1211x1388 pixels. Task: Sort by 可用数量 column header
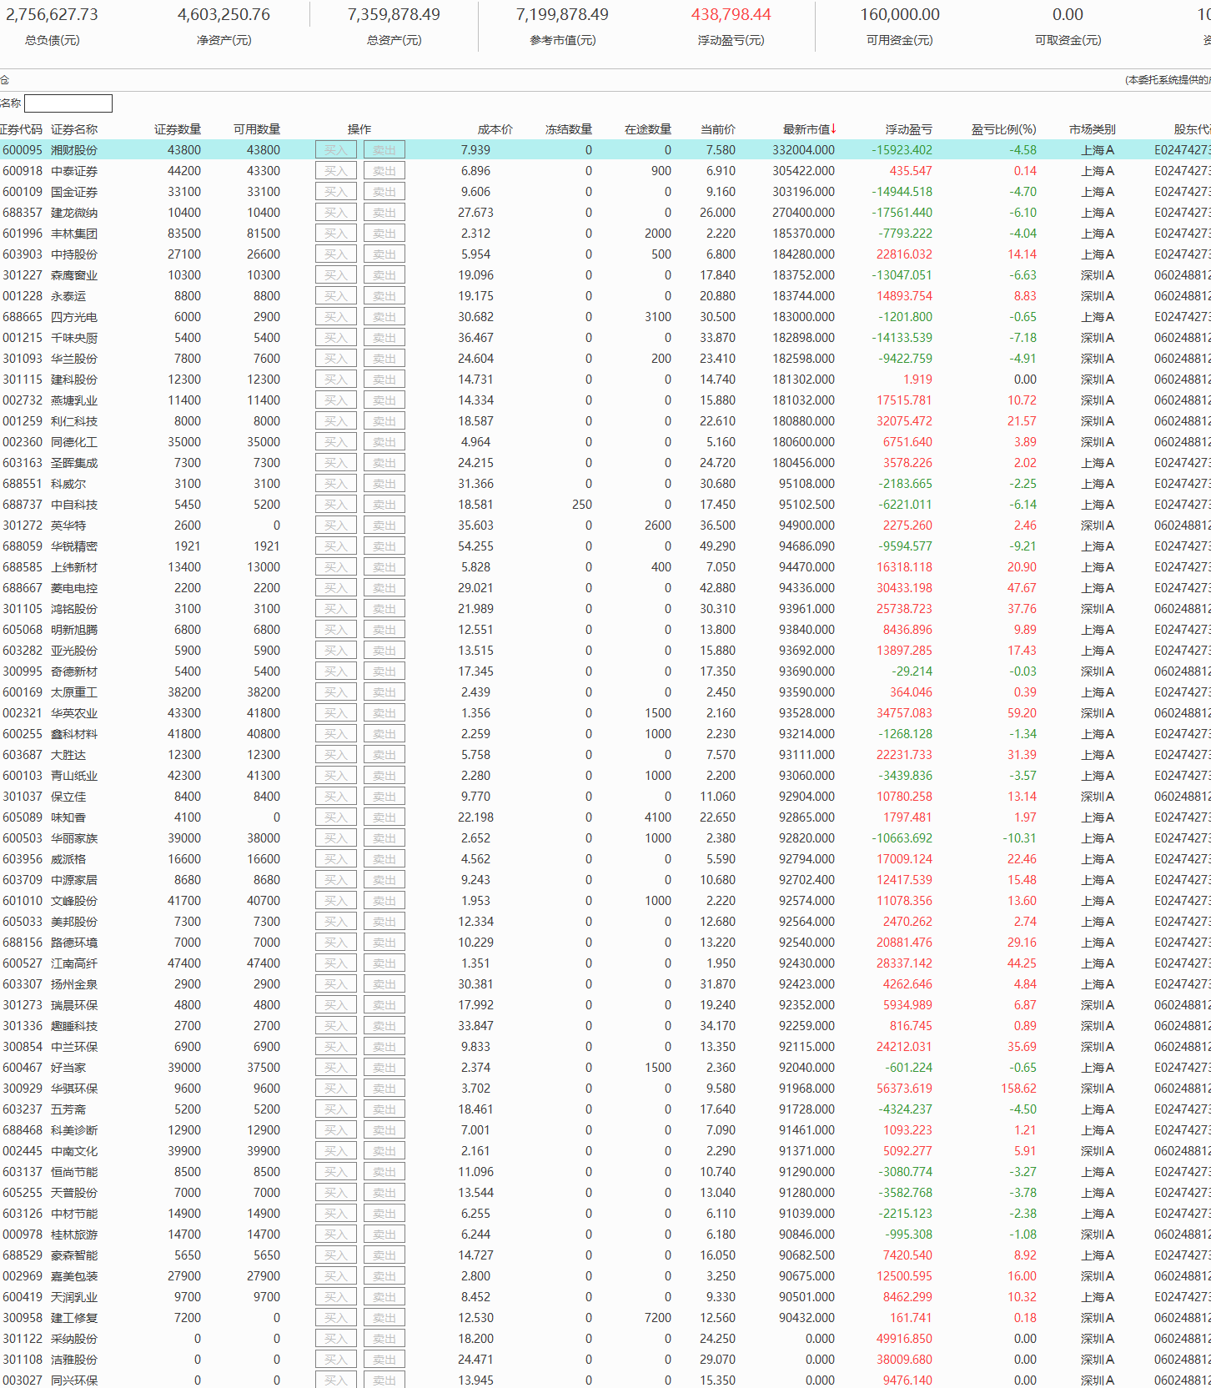tap(257, 129)
